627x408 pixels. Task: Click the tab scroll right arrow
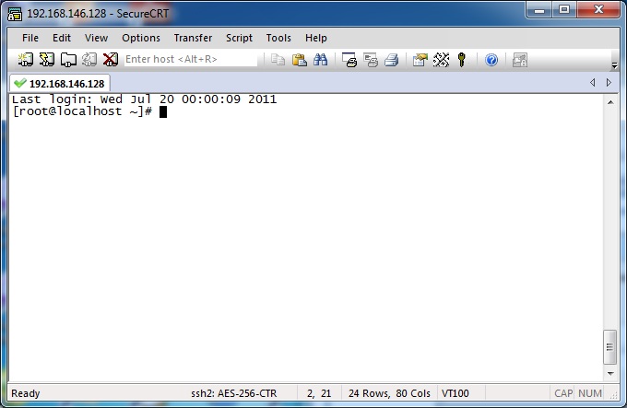pos(609,83)
